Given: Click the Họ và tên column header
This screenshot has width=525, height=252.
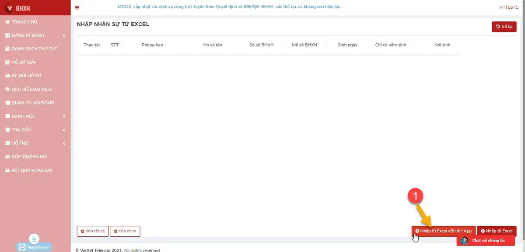Looking at the screenshot, I should pyautogui.click(x=213, y=45).
